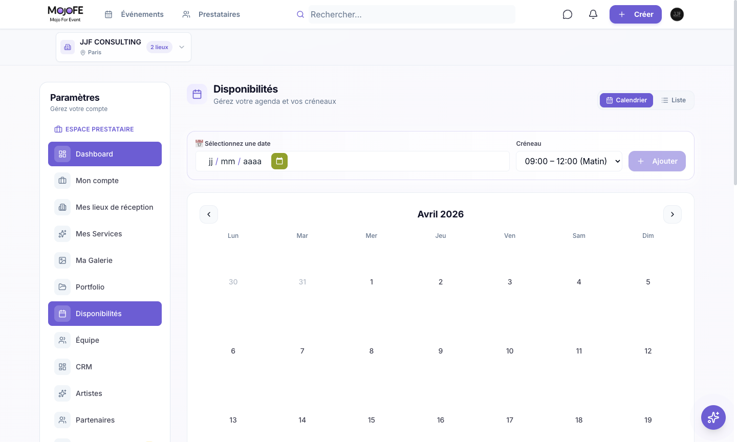Image resolution: width=737 pixels, height=442 pixels.
Task: Click the CRM grid icon
Action: 62,367
